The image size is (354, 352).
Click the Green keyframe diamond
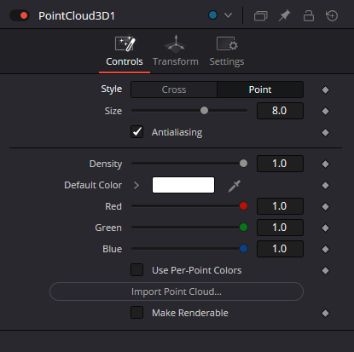(x=325, y=228)
